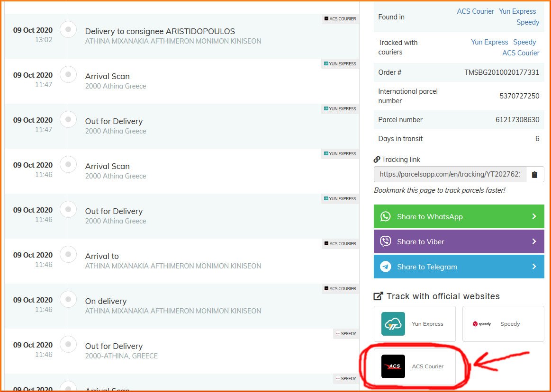Select the timeline dot for Speedy Out for Delivery
This screenshot has height=392, width=551.
[68, 344]
